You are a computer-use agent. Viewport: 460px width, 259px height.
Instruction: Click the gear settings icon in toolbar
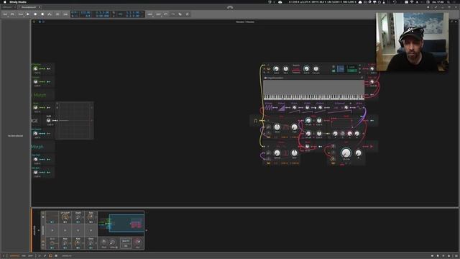[188, 14]
